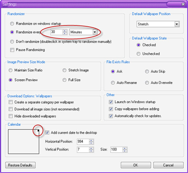Increase Horizontal Position using up arrow
This screenshot has height=173, width=188.
click(91, 140)
